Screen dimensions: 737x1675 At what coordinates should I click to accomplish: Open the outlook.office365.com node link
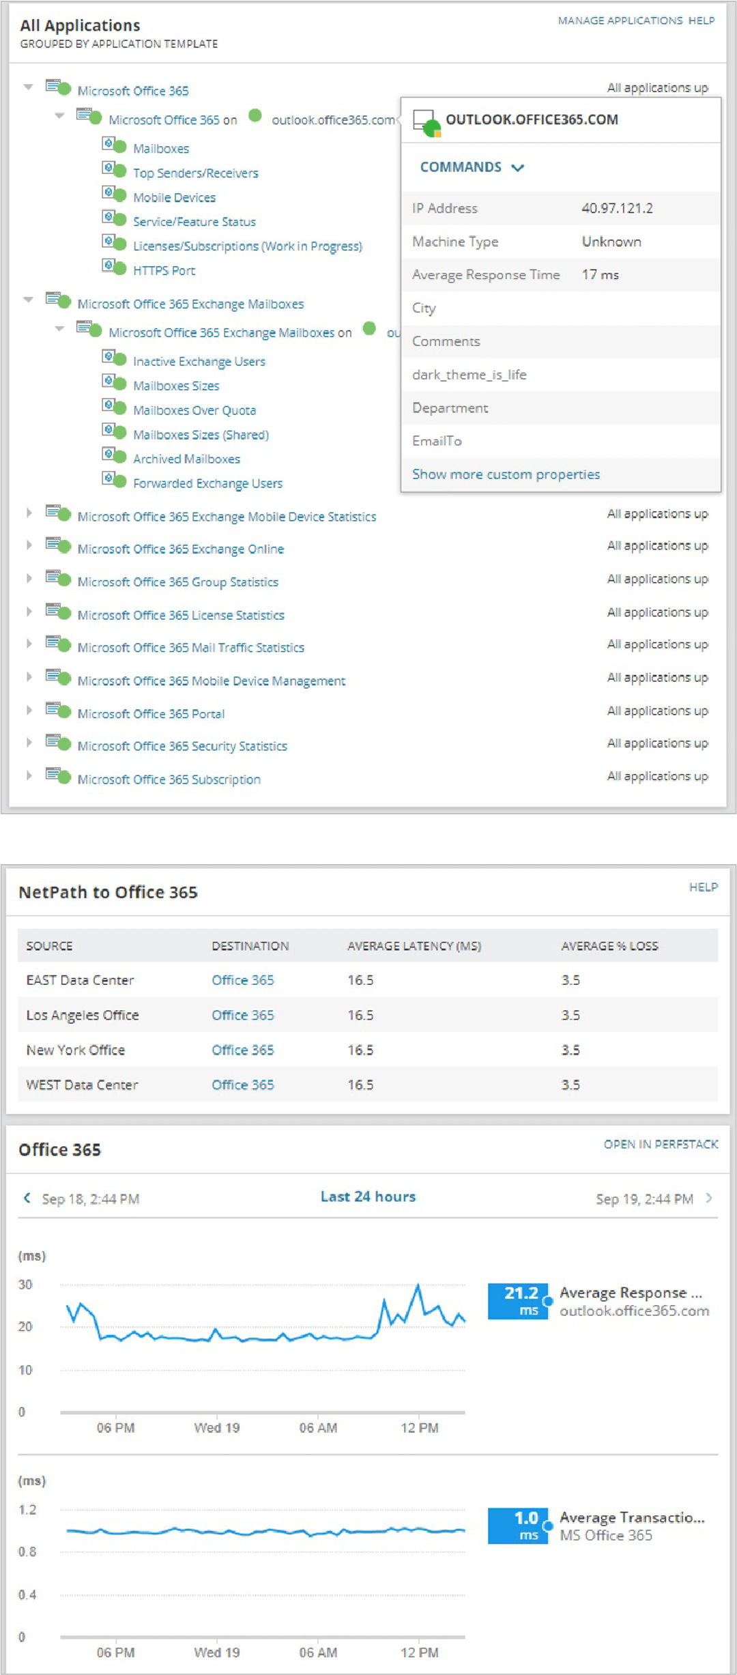pyautogui.click(x=333, y=120)
